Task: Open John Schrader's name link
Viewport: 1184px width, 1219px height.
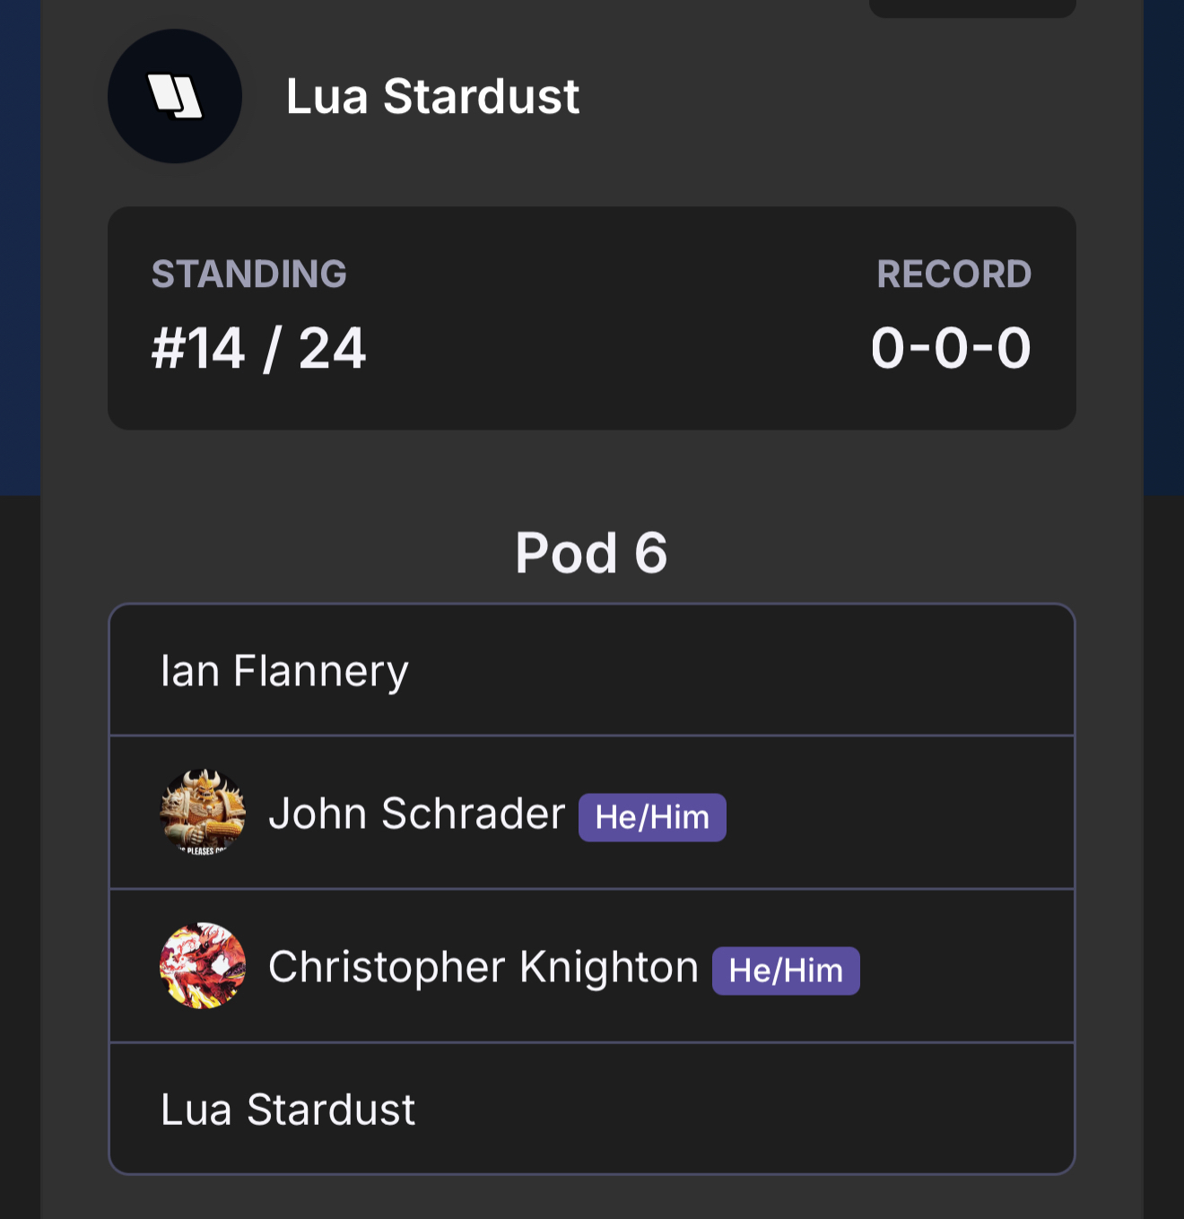Action: coord(417,814)
